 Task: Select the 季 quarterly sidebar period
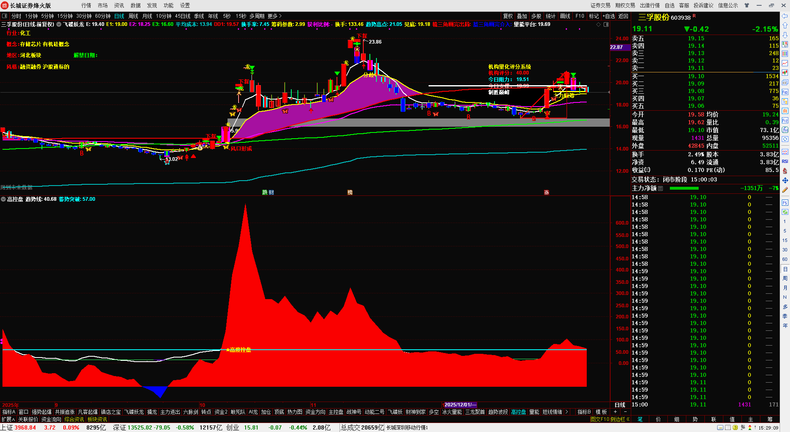coord(785,316)
